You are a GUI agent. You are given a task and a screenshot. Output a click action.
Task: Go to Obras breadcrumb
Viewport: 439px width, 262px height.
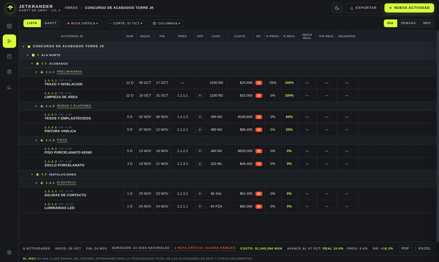pyautogui.click(x=71, y=8)
